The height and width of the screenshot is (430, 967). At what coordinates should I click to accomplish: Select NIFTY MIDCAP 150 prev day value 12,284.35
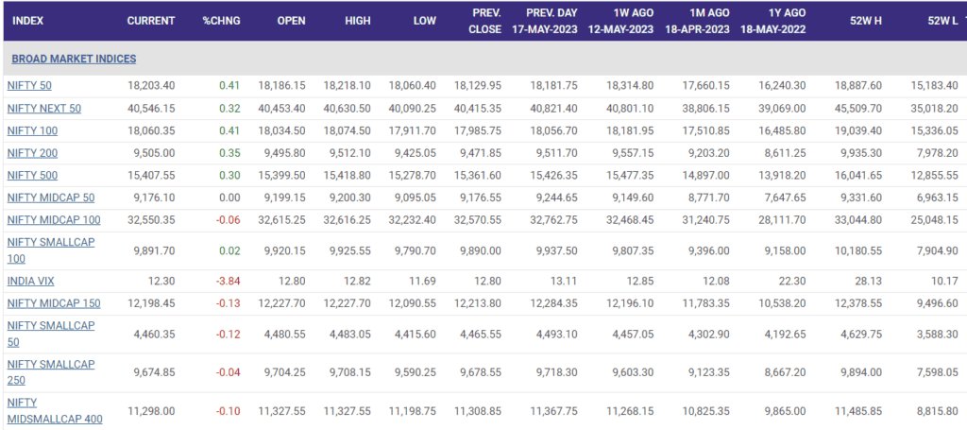(554, 303)
